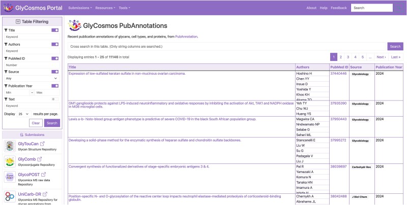Open the Feedback link
The width and height of the screenshot is (407, 205).
[x=339, y=8]
